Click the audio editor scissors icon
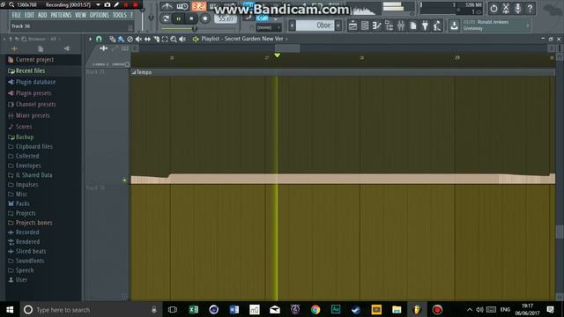This screenshot has width=564, height=317. point(506,8)
